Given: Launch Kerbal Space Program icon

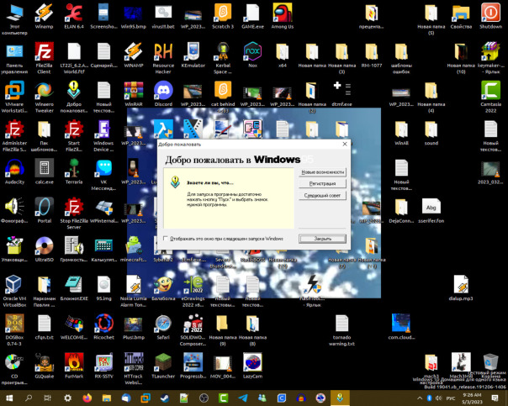Looking at the screenshot, I should click(223, 58).
